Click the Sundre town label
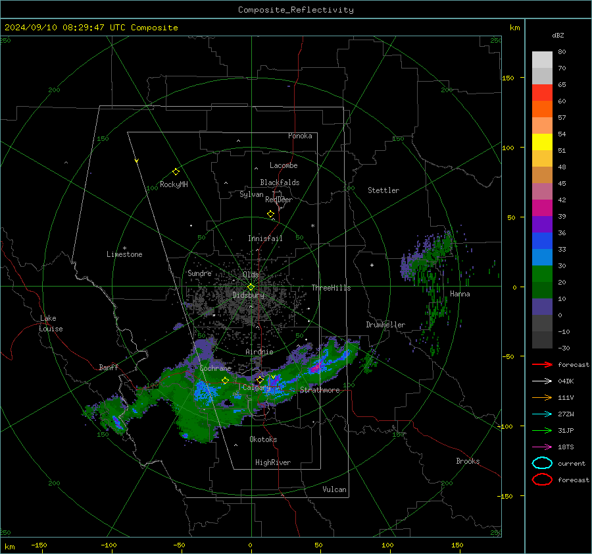Screen dimensions: 592x554 pyautogui.click(x=199, y=273)
